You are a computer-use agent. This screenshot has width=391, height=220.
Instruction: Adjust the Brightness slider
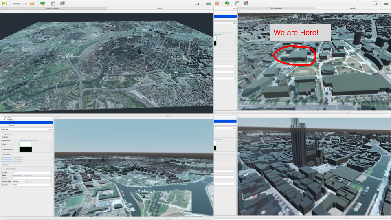click(29, 141)
